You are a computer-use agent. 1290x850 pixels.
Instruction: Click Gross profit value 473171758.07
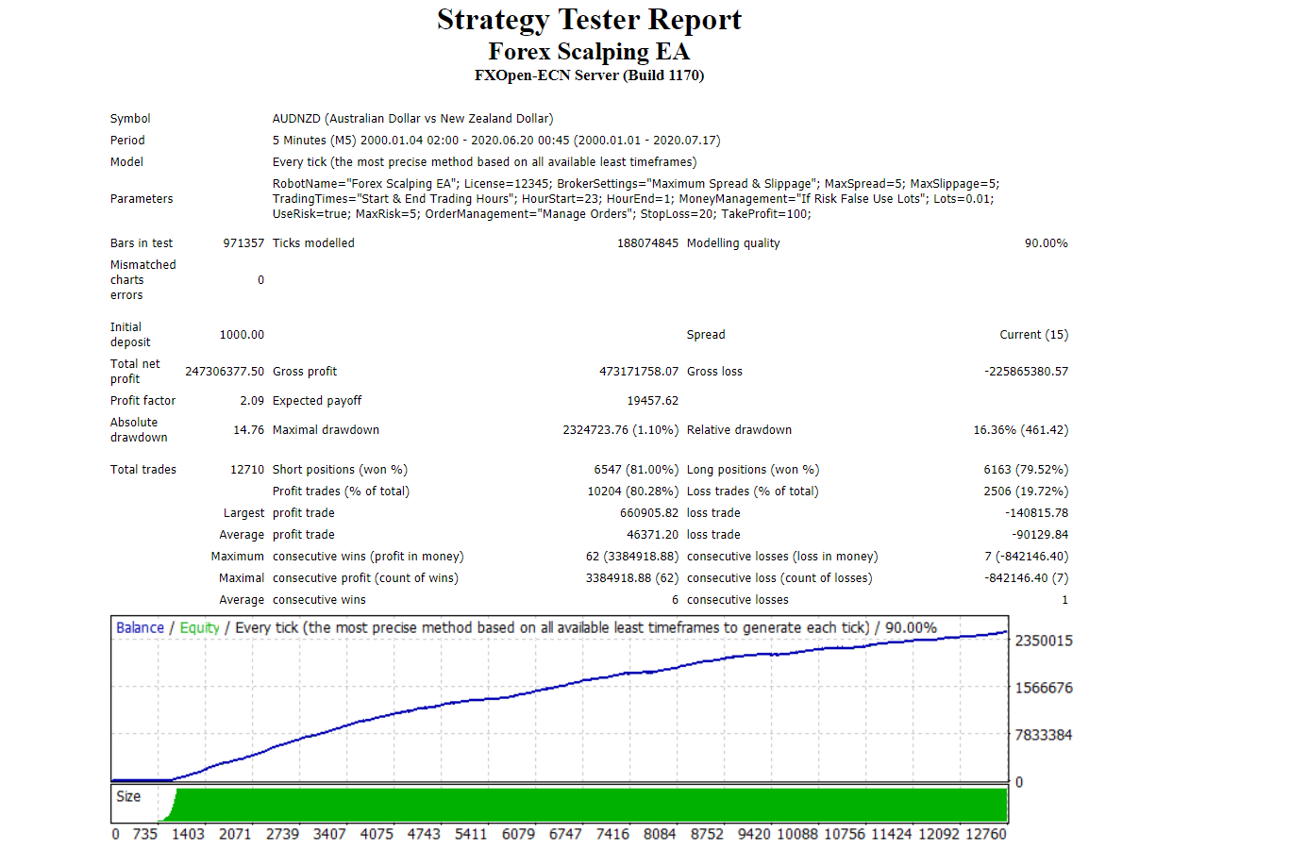tap(639, 372)
